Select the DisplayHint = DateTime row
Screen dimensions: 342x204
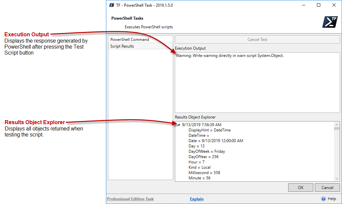pyautogui.click(x=209, y=130)
